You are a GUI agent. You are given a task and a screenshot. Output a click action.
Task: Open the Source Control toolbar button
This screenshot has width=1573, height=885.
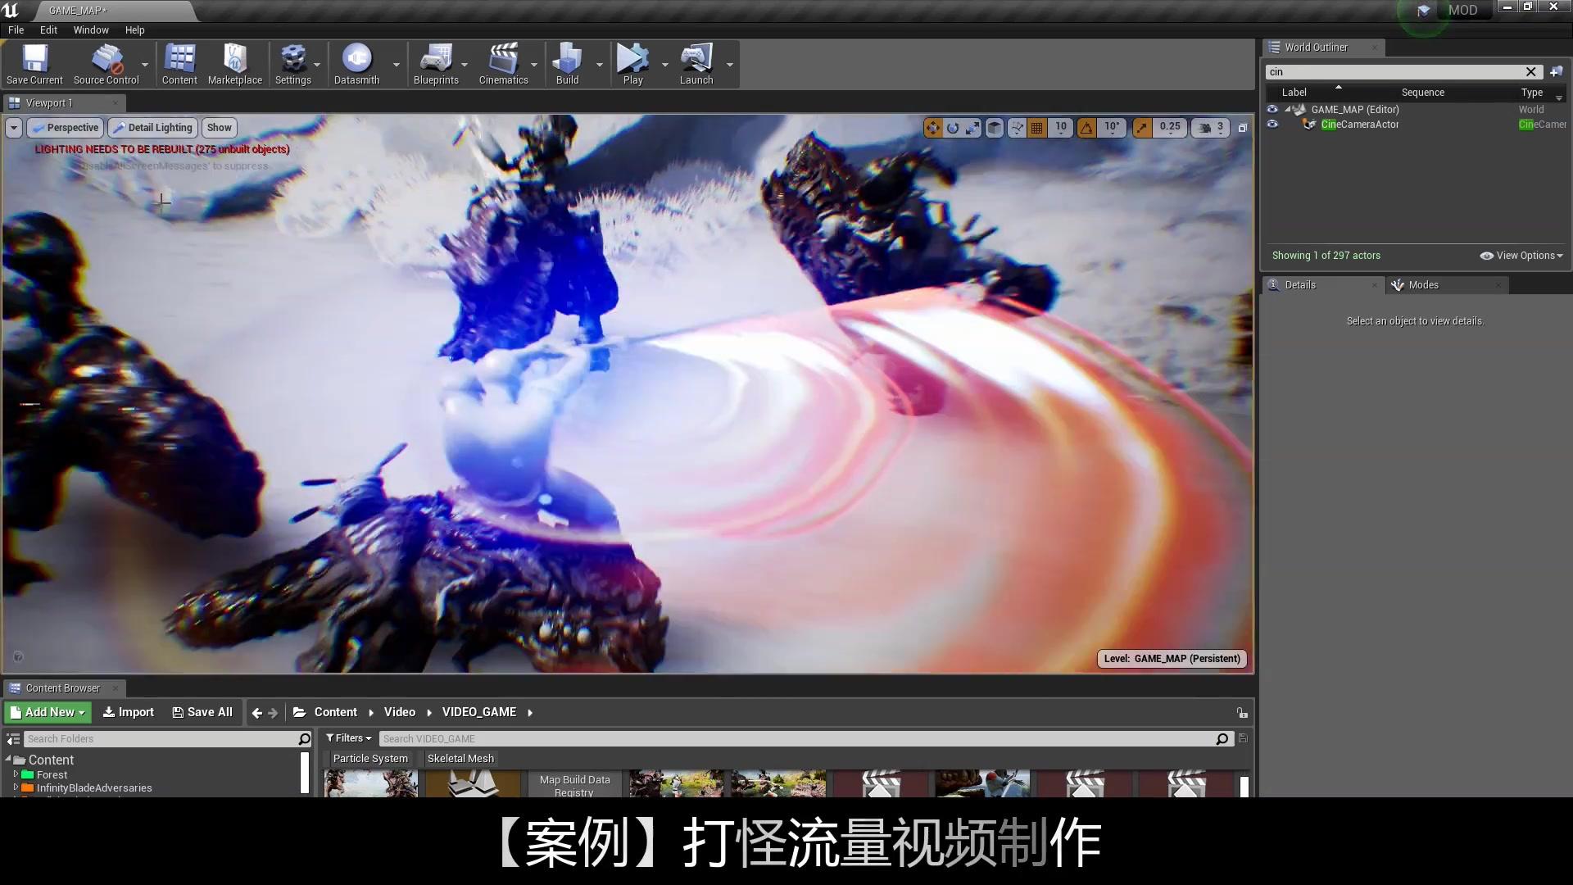coord(107,65)
